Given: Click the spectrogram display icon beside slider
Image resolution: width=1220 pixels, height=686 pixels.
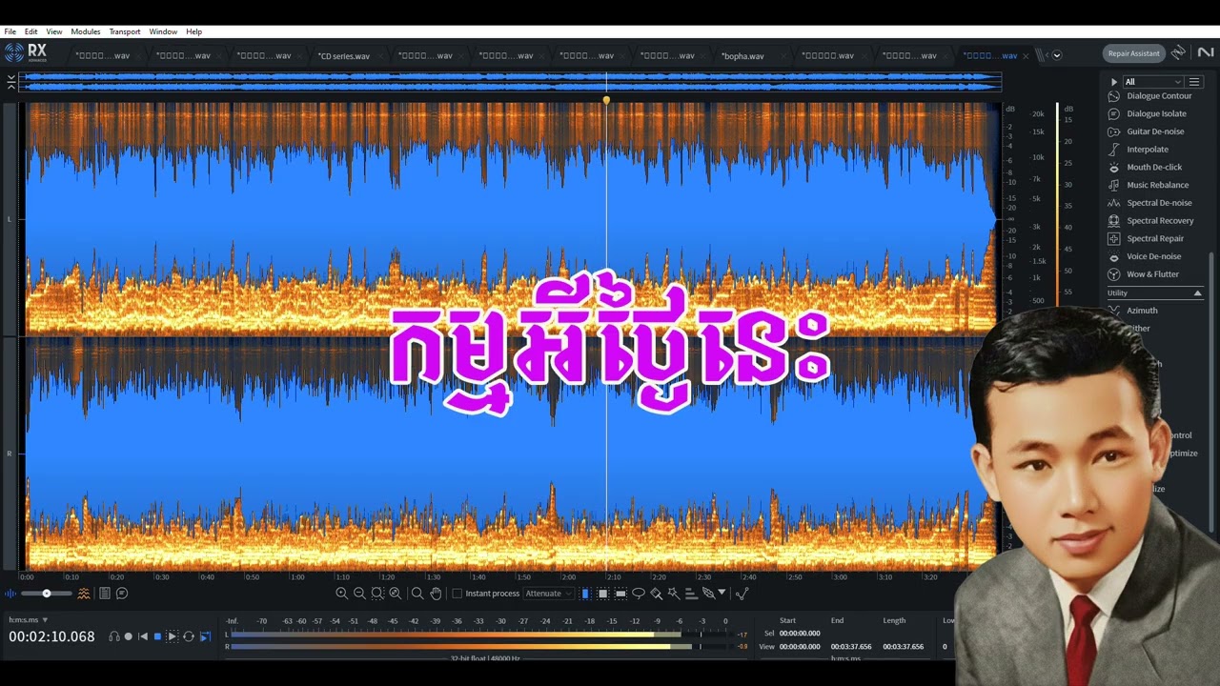Looking at the screenshot, I should (x=84, y=594).
